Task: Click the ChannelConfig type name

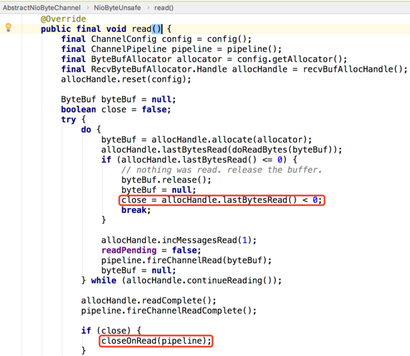Action: [124, 39]
